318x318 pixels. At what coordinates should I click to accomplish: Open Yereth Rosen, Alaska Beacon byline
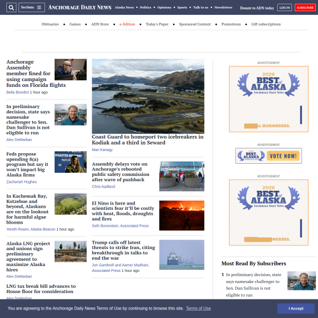pyautogui.click(x=31, y=229)
